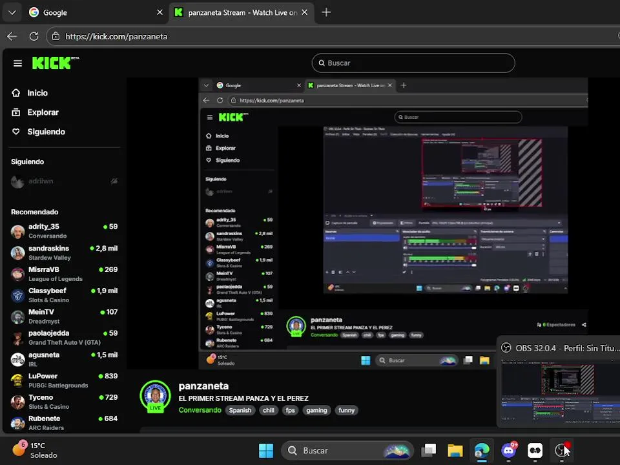The height and width of the screenshot is (465, 620).
Task: Click the paolaojedda avatar picture
Action: click(x=18, y=338)
